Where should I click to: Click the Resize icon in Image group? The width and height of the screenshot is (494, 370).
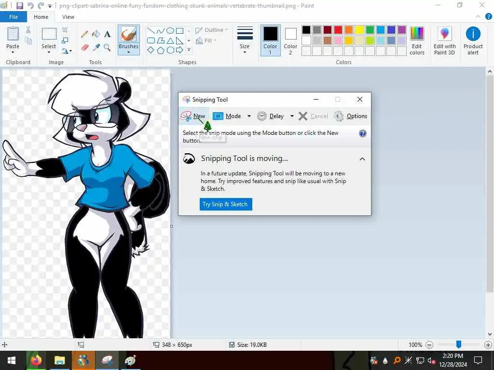65,40
